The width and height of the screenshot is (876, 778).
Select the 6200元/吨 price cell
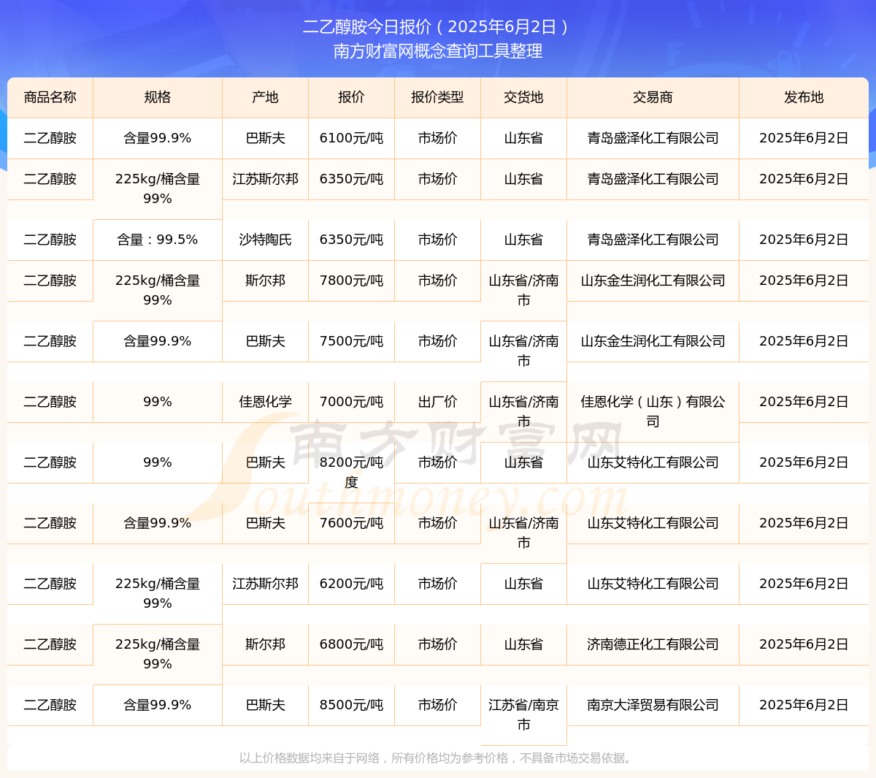click(351, 584)
